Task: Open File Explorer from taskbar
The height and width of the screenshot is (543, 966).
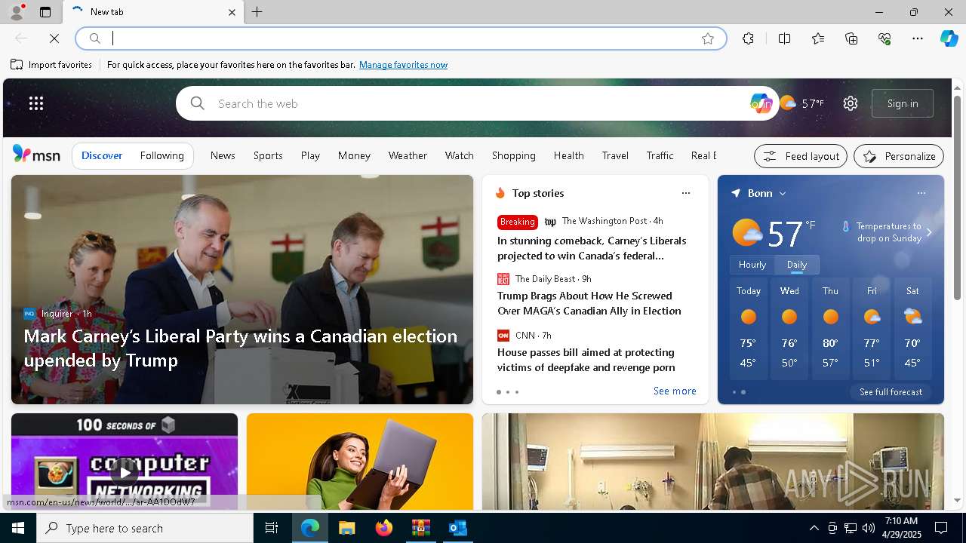Action: (346, 528)
